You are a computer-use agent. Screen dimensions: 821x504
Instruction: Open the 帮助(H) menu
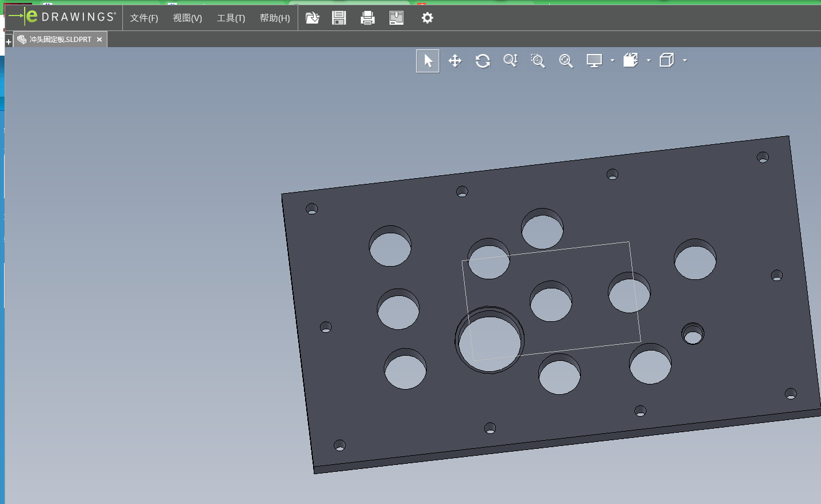tap(275, 18)
